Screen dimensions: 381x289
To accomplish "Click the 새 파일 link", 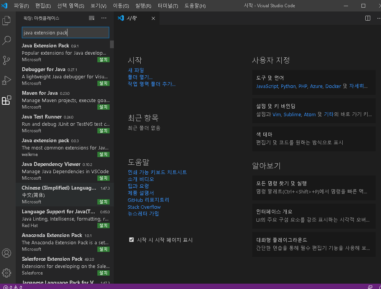I will point(136,70).
